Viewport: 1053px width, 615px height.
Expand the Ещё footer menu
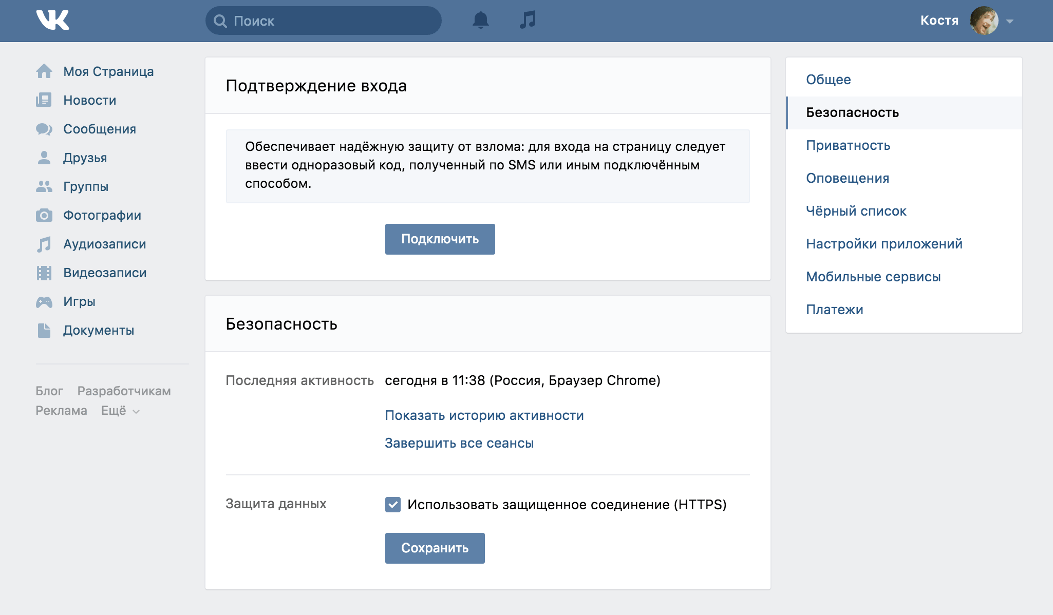coord(121,411)
